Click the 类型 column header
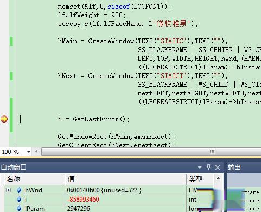Viewport: 261px width, 212px height. 200,179
